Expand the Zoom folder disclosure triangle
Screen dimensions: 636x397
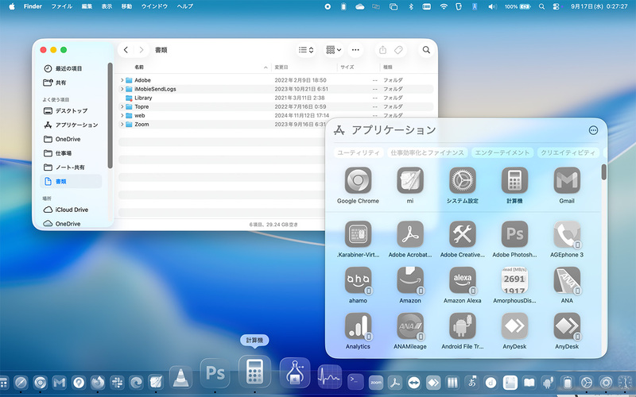coord(122,125)
